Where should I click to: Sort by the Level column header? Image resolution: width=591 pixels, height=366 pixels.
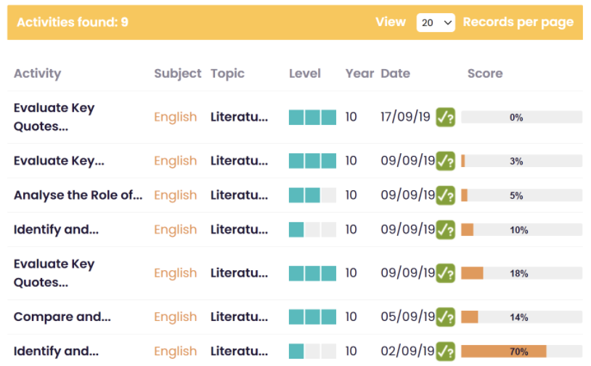tap(304, 73)
